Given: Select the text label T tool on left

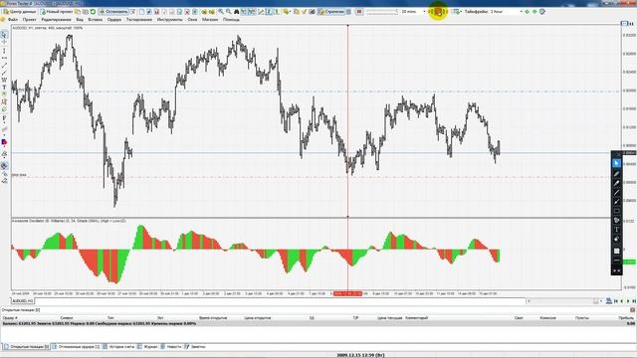Looking at the screenshot, I should (4, 88).
